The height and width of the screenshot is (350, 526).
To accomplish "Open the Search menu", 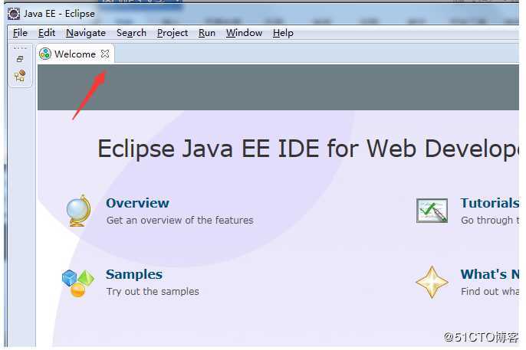I will [131, 33].
